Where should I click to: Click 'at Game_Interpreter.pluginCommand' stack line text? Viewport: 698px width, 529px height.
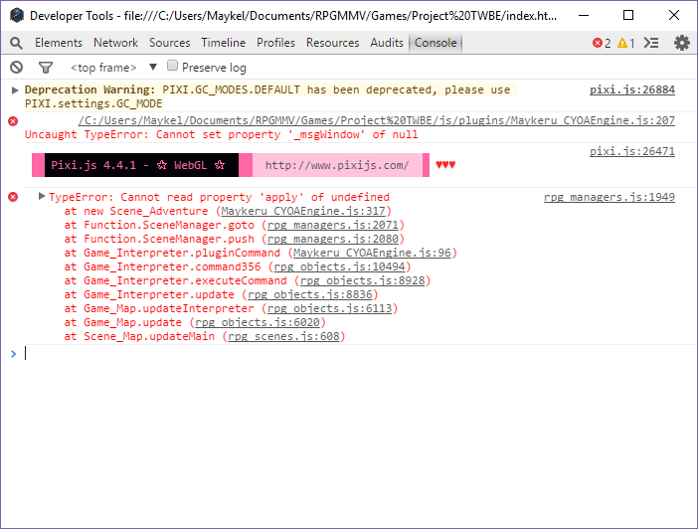click(x=172, y=253)
